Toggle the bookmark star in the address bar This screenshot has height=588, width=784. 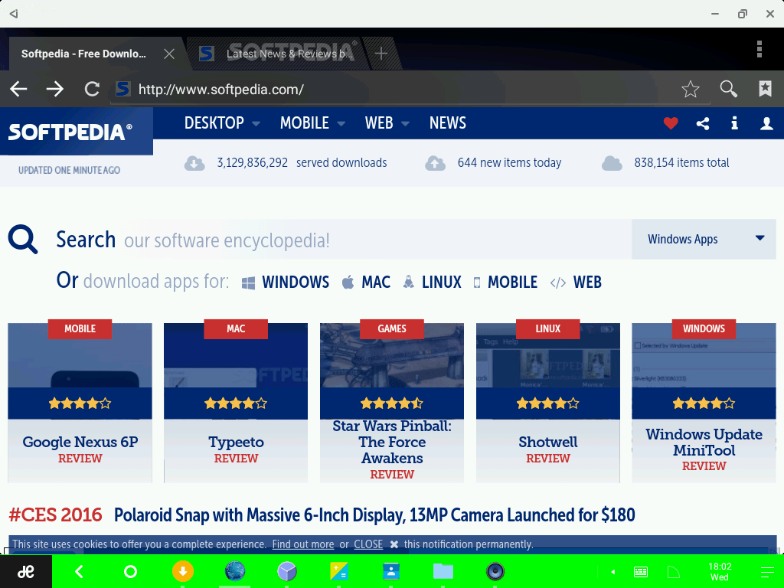click(x=691, y=89)
